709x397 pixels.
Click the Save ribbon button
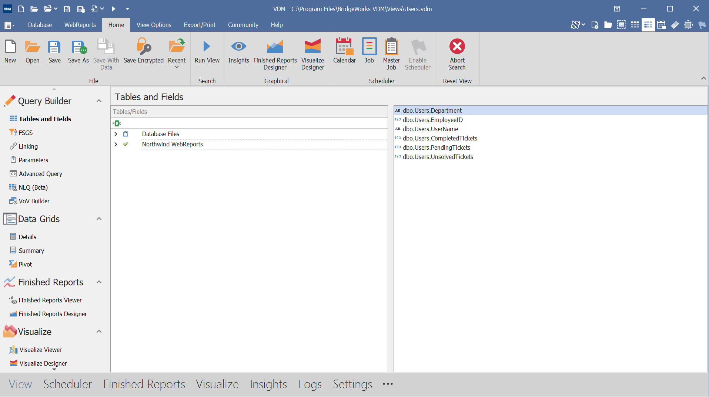(54, 51)
